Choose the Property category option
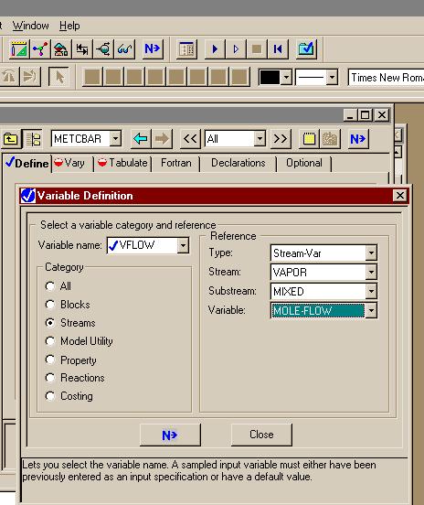Image resolution: width=424 pixels, height=505 pixels. click(x=50, y=360)
